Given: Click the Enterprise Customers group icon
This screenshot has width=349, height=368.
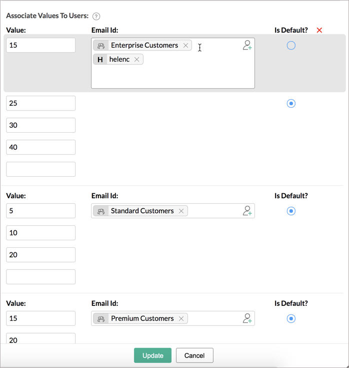Looking at the screenshot, I should (101, 46).
